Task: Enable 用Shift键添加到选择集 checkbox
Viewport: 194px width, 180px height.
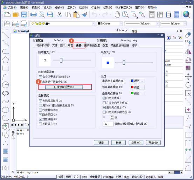Action: (40, 105)
